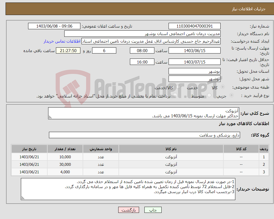Click the بازگشت (back) button

(x=129, y=210)
